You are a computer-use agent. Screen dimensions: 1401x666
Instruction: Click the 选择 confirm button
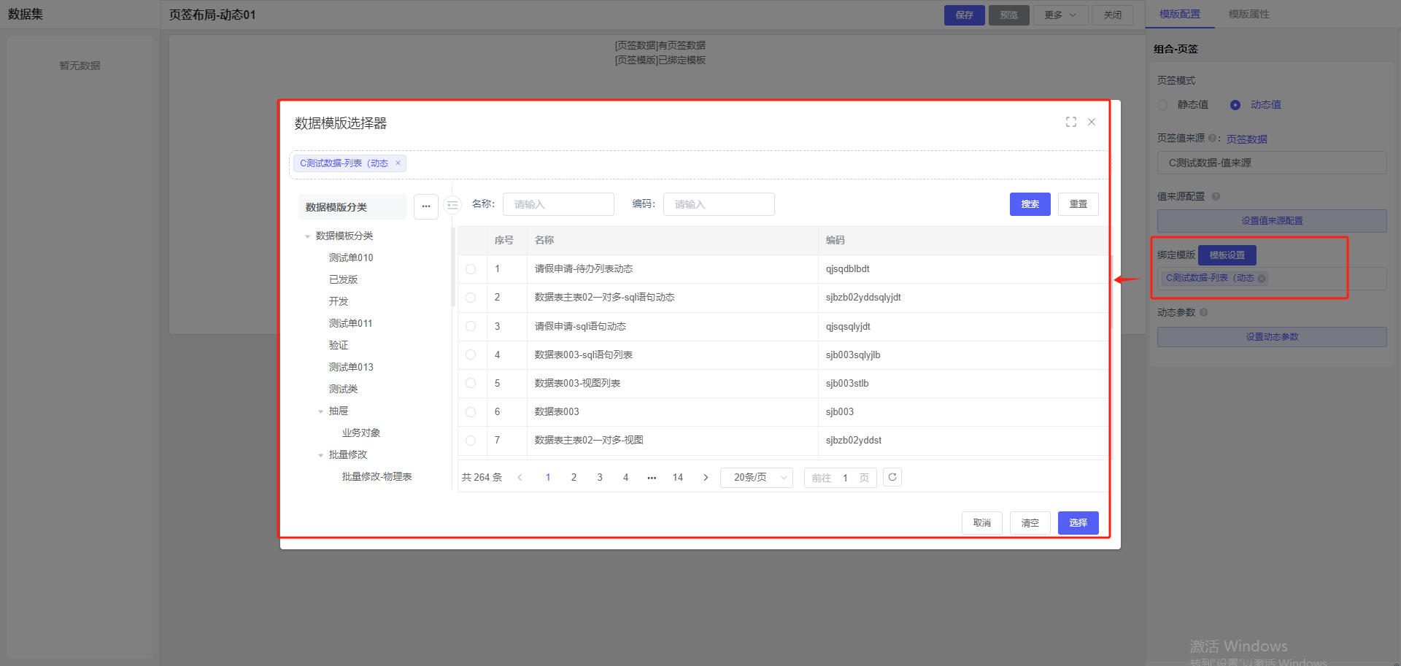point(1078,523)
